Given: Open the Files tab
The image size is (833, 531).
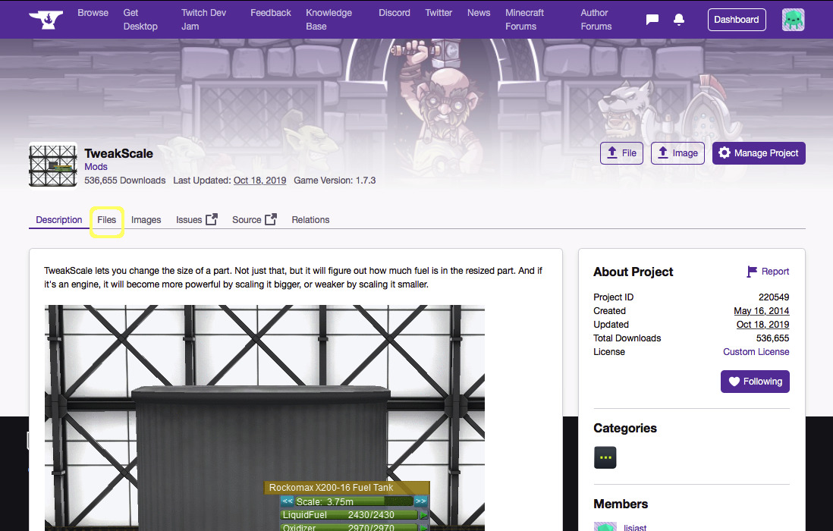Looking at the screenshot, I should pos(107,219).
